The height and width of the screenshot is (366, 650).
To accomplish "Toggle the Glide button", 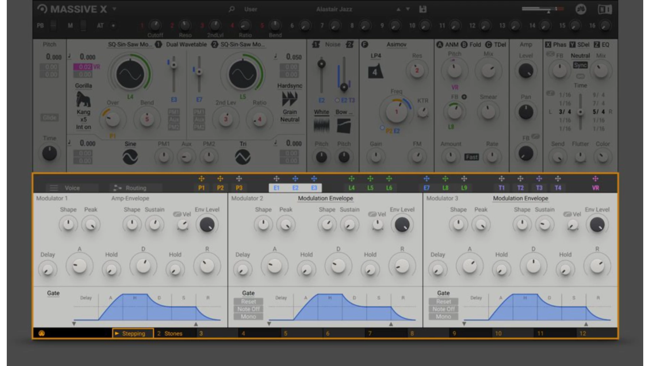I will [x=50, y=118].
